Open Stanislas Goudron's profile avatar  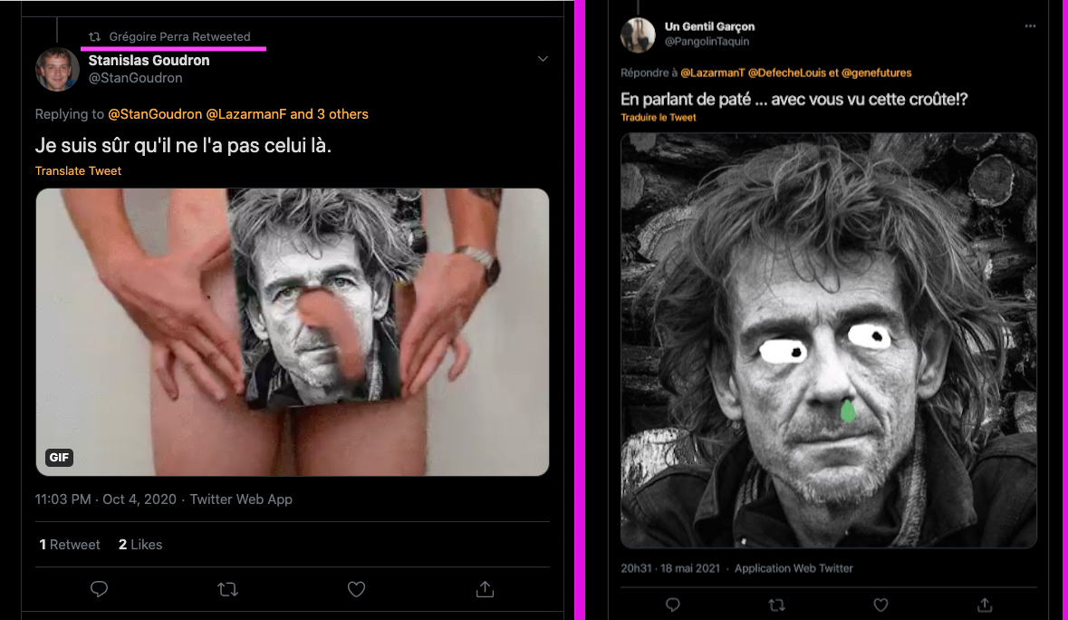tap(57, 69)
